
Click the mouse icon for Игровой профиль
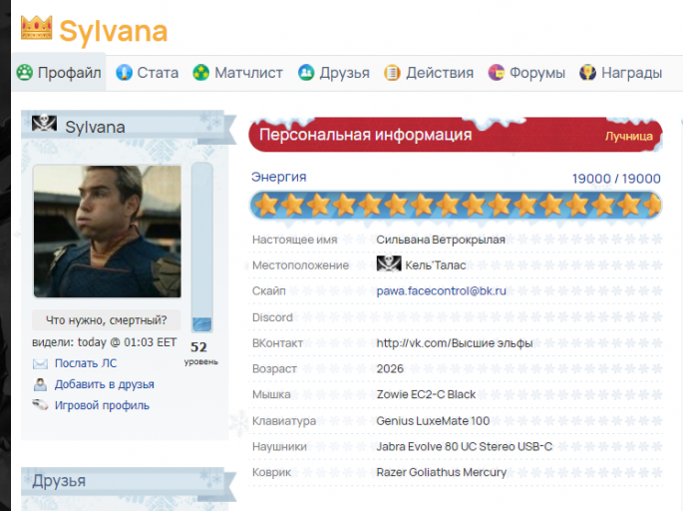(40, 405)
